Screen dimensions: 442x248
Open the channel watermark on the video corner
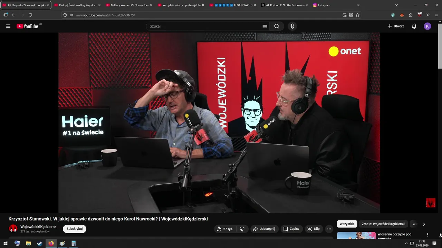pos(431,203)
